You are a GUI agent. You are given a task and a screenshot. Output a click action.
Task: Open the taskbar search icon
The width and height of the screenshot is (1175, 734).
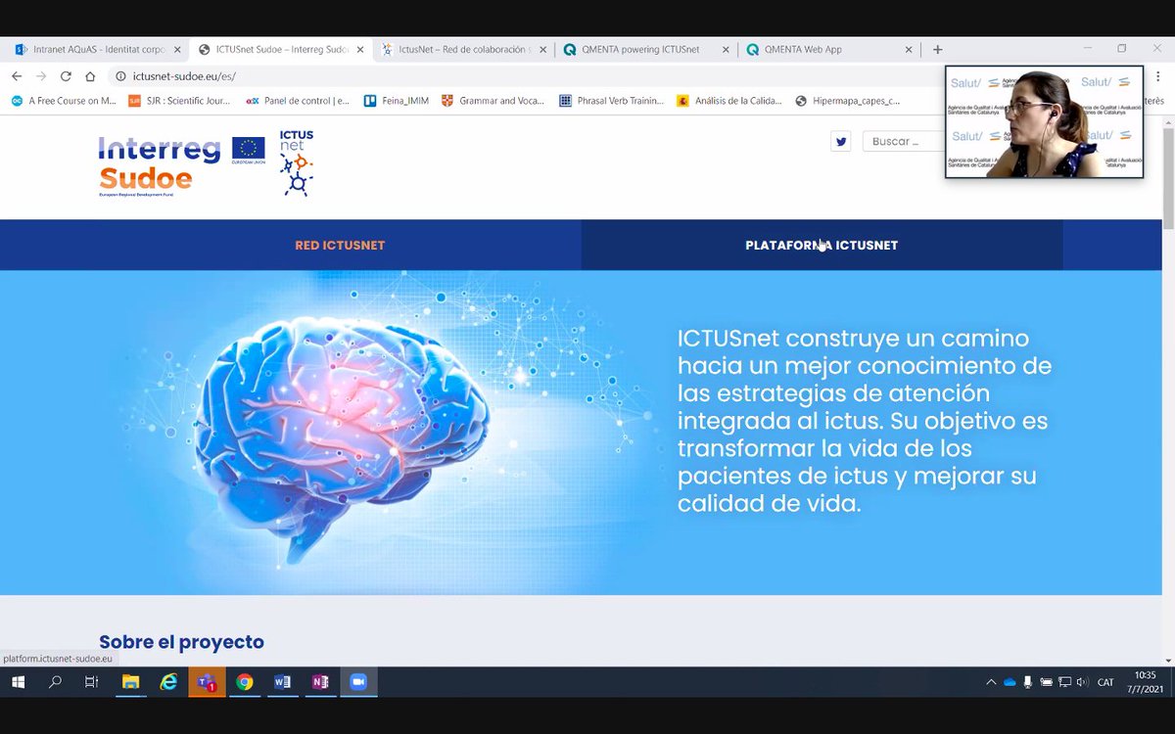click(x=55, y=682)
